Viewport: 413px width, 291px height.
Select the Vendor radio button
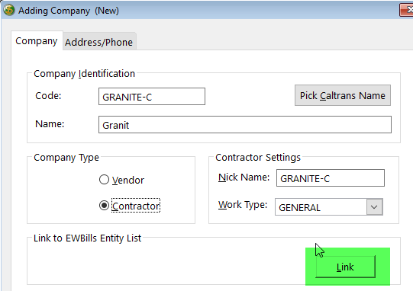(x=104, y=180)
